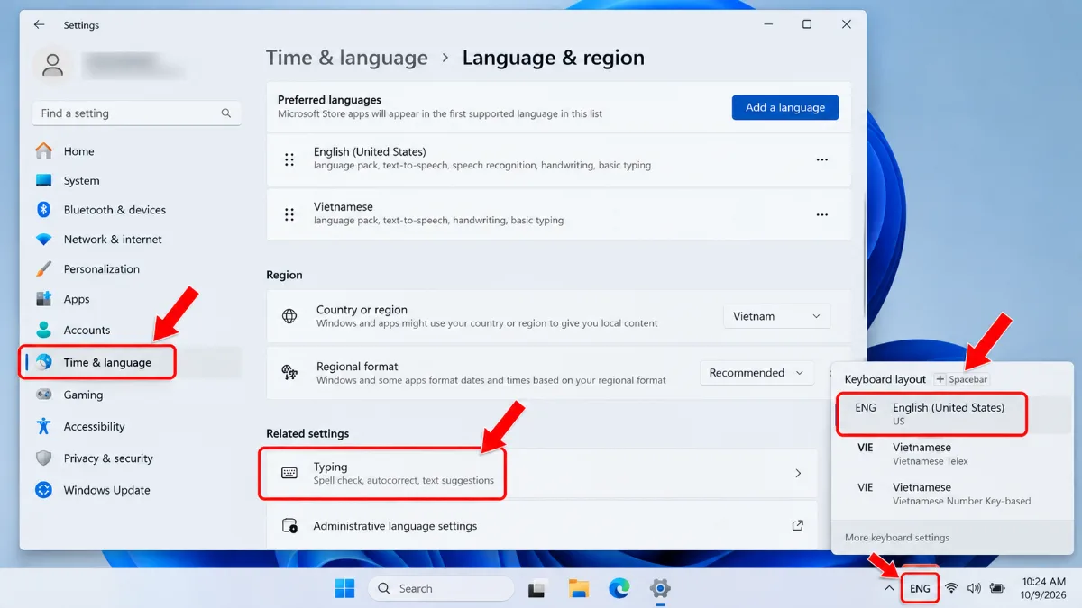1082x608 pixels.
Task: Open the volume speaker tray icon
Action: tap(974, 589)
